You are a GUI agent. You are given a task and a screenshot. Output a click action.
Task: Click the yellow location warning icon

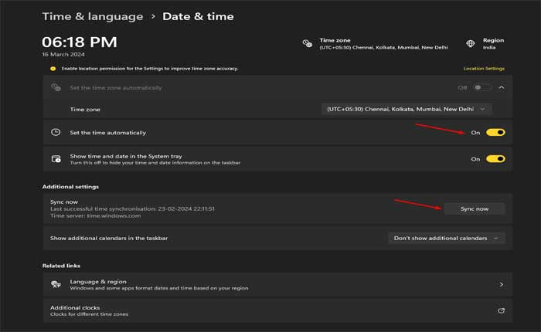(53, 69)
